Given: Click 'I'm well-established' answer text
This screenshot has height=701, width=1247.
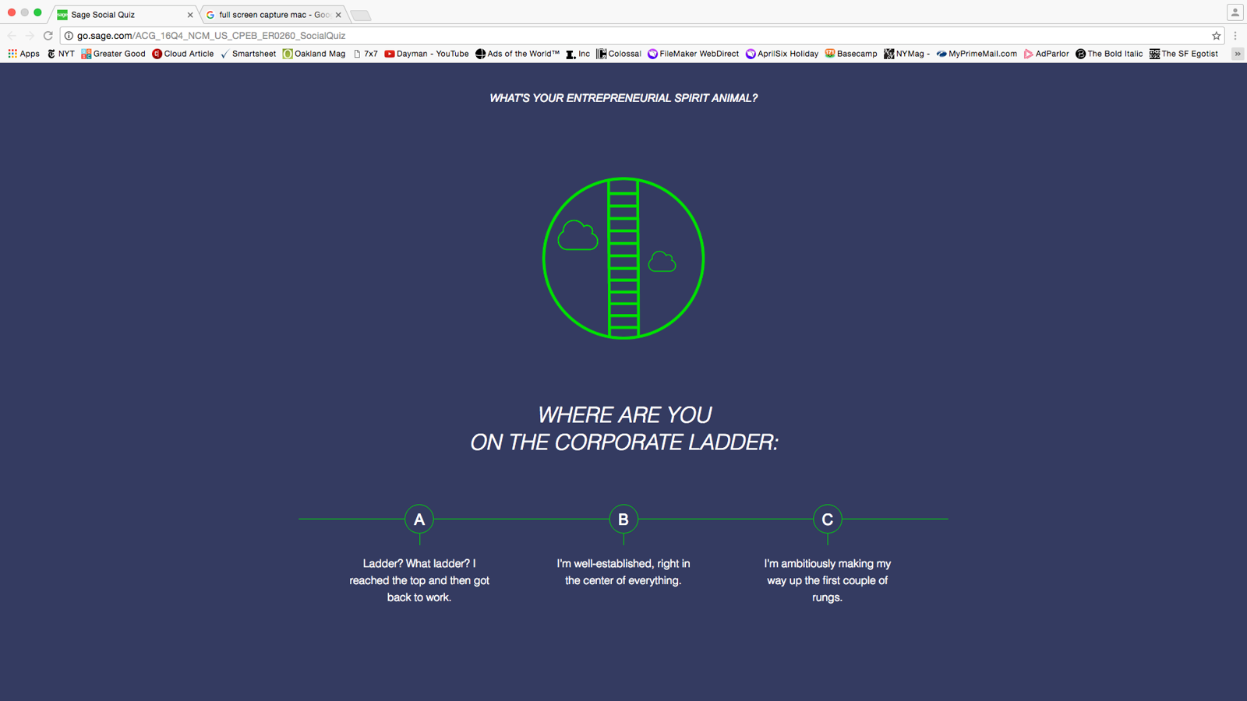Looking at the screenshot, I should coord(623,572).
